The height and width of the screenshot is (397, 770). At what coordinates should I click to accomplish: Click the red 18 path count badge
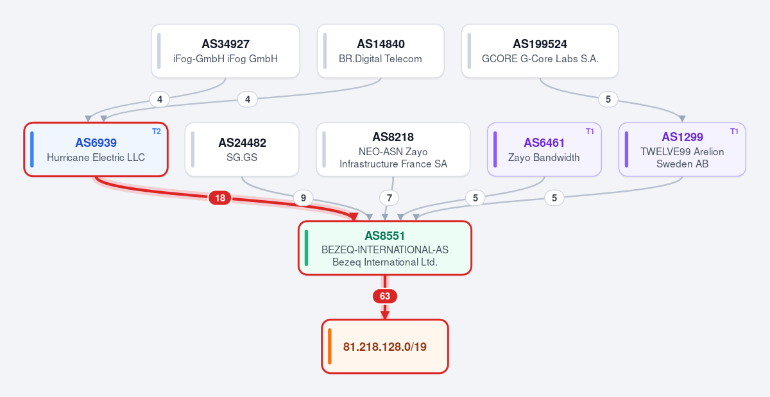pos(220,198)
